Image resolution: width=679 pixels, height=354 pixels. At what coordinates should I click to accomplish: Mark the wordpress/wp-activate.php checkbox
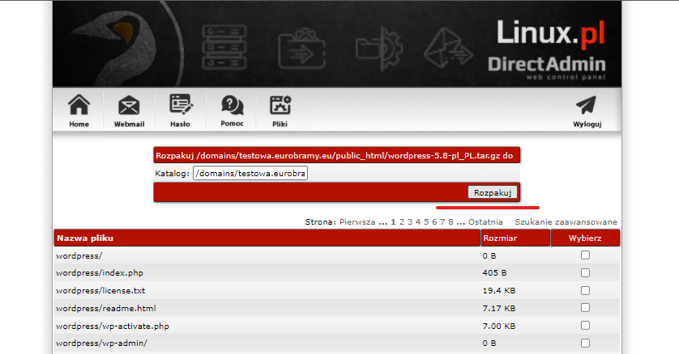[585, 326]
